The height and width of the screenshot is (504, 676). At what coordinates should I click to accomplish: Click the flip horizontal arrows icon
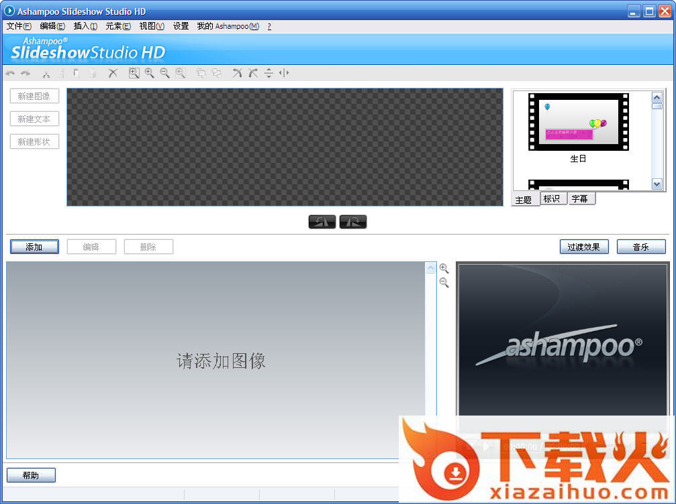click(x=284, y=73)
